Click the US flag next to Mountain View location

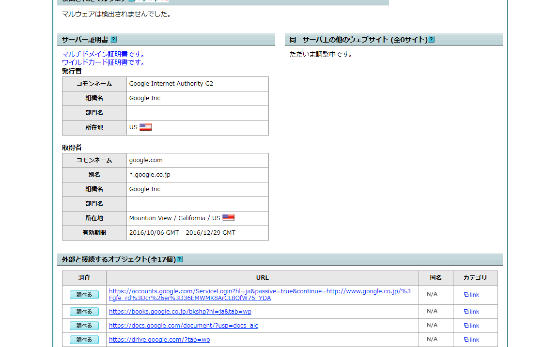(x=228, y=218)
